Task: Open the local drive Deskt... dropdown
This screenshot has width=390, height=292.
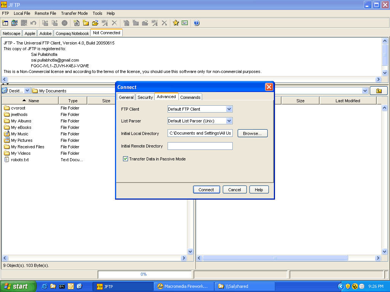Action: pos(27,90)
